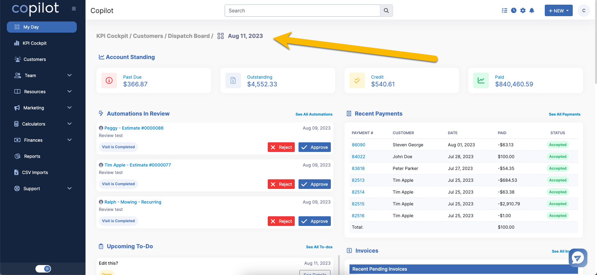The image size is (597, 275).
Task: Click the Outstanding invoice icon
Action: (x=233, y=80)
